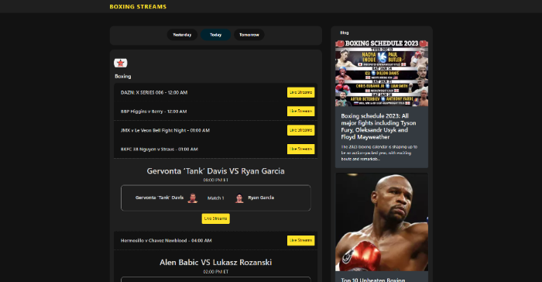Open Live Streams for BBP Higgins v Berry
The image size is (542, 282).
tap(300, 111)
